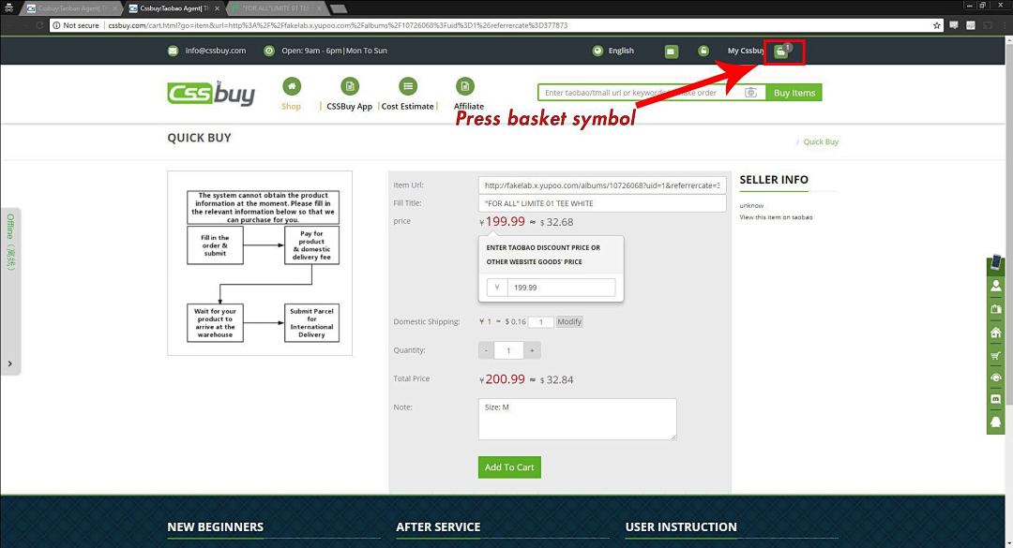
Task: Open a new browser tab
Action: point(339,8)
